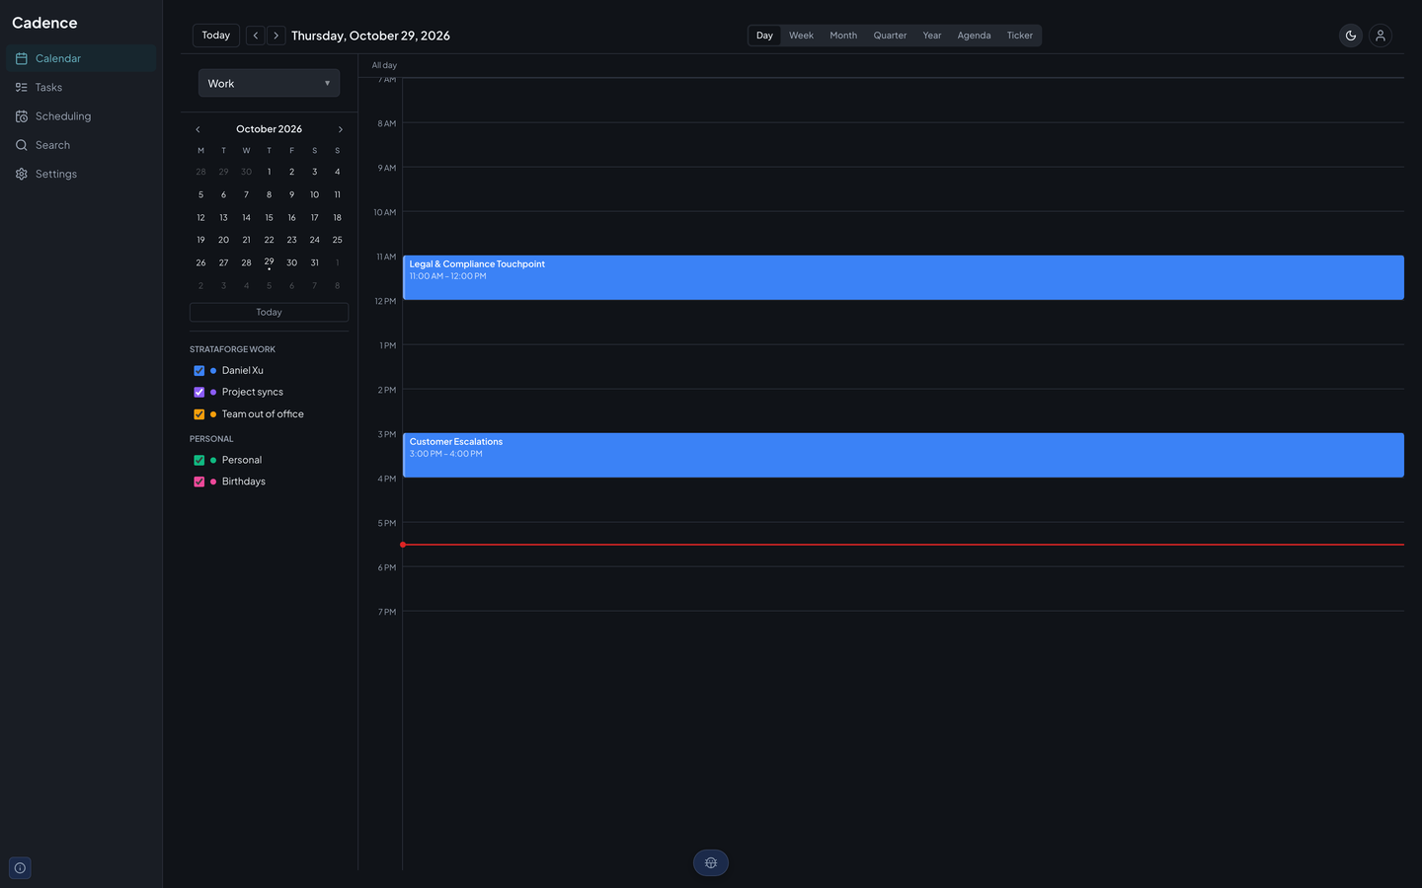This screenshot has width=1422, height=888.
Task: Uncheck the Project syncs calendar
Action: click(x=199, y=393)
